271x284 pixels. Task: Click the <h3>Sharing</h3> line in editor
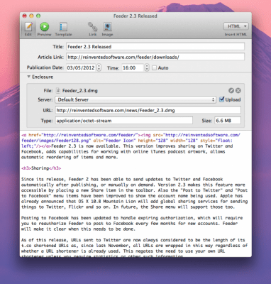41,168
